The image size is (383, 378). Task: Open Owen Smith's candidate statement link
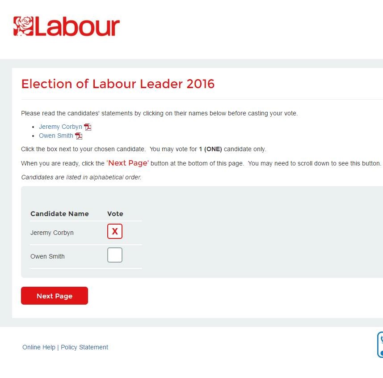56,136
